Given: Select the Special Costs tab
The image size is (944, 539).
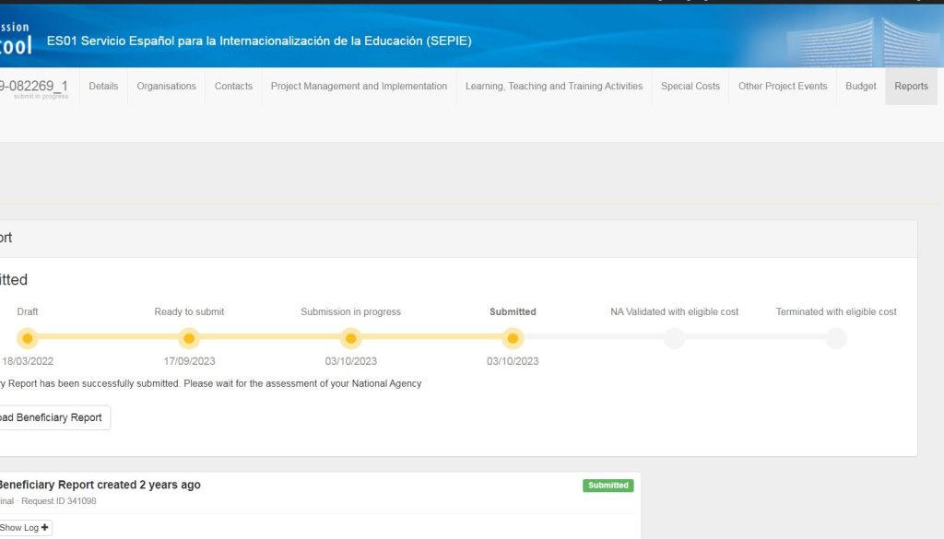Looking at the screenshot, I should click(x=690, y=86).
